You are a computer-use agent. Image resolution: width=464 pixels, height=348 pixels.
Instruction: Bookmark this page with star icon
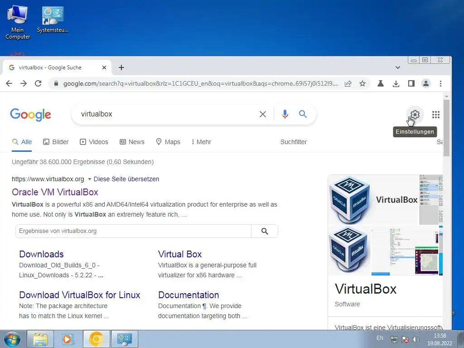pyautogui.click(x=362, y=83)
